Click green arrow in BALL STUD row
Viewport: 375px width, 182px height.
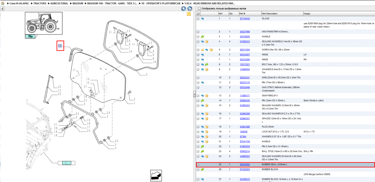tap(202, 152)
